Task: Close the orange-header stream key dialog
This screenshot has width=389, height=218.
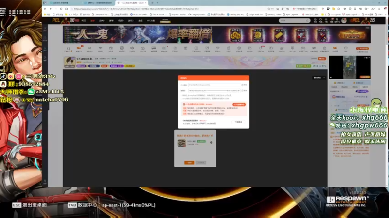Action: (246, 78)
